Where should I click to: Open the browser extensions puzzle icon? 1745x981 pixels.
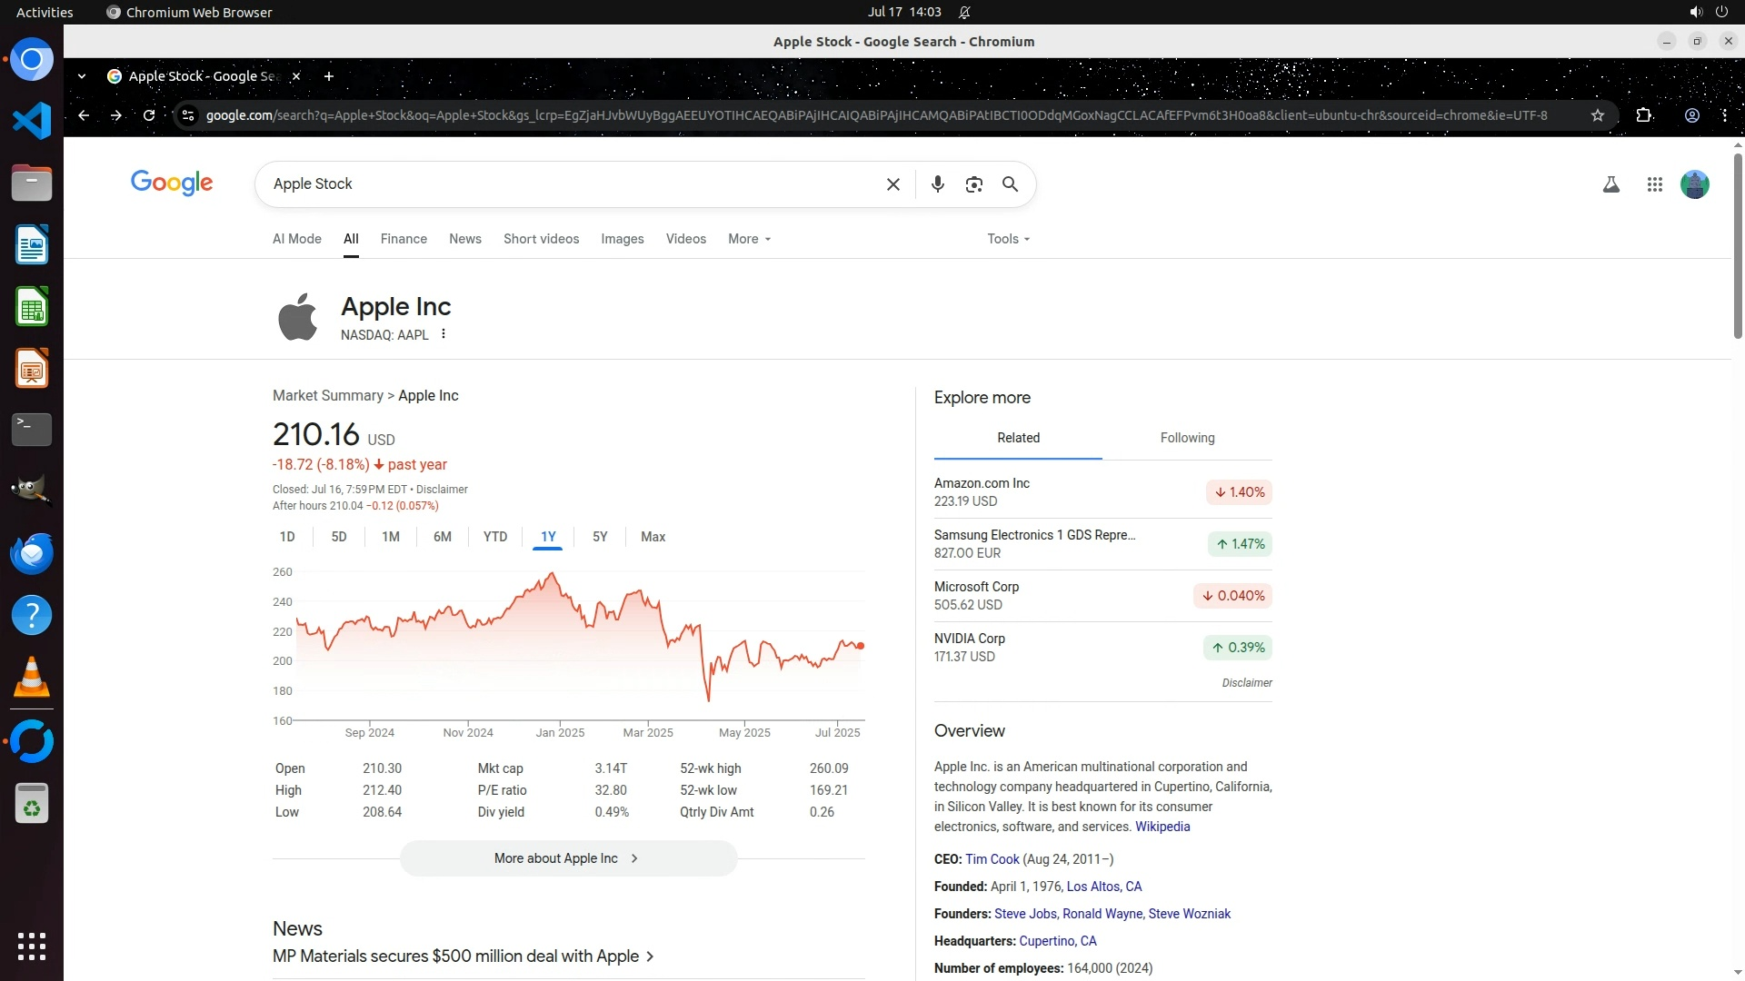tap(1643, 115)
